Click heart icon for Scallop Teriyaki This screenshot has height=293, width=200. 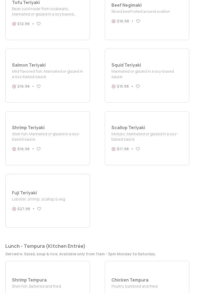tap(138, 149)
